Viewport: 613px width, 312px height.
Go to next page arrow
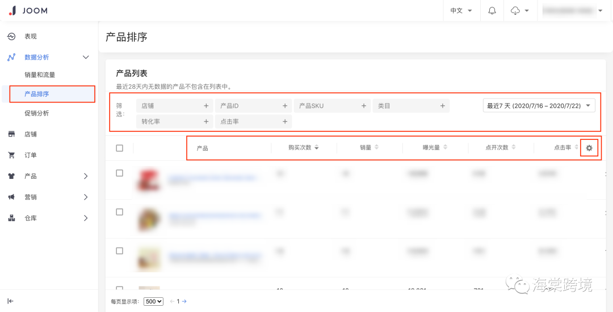184,301
